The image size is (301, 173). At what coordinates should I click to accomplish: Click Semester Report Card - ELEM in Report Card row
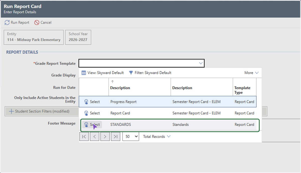pos(196,113)
